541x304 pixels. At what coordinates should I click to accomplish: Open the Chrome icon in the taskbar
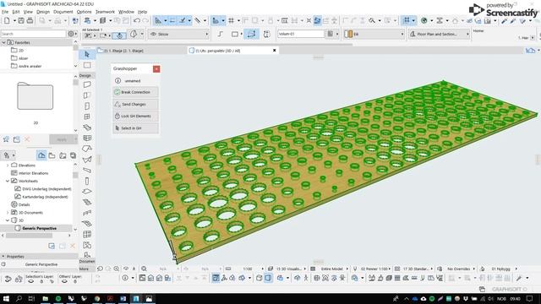coord(97,298)
